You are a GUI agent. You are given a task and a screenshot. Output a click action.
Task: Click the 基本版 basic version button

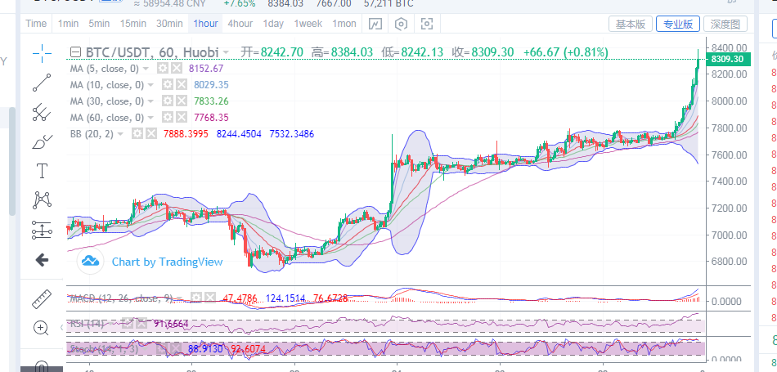[x=631, y=24]
